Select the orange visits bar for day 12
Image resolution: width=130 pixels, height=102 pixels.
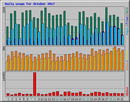click(50, 60)
